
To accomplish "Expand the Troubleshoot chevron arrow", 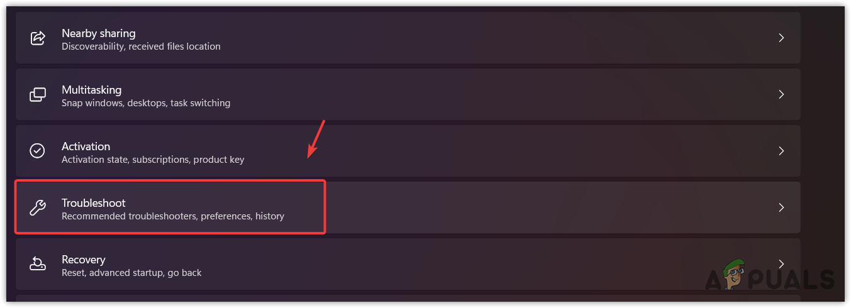I will click(781, 207).
